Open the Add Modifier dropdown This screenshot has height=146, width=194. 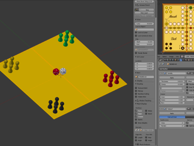[x=176, y=69]
